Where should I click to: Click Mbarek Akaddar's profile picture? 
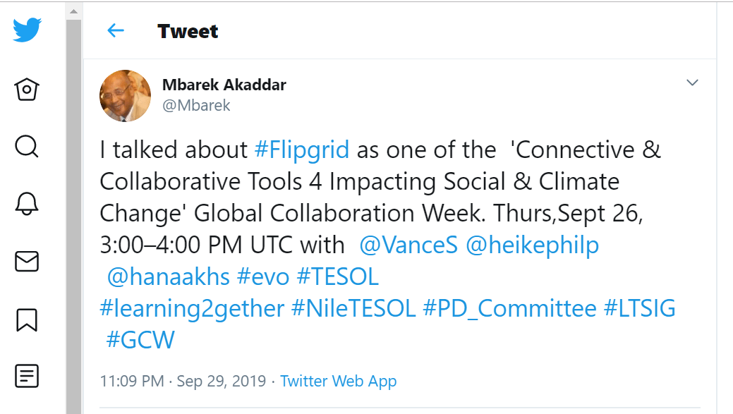coord(126,95)
